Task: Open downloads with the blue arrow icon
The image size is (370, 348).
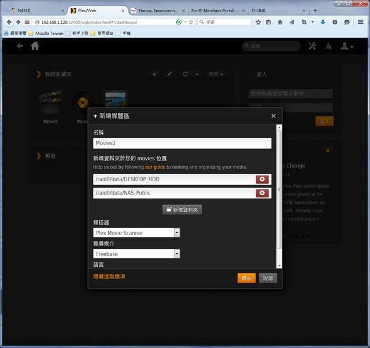Action: (x=323, y=22)
